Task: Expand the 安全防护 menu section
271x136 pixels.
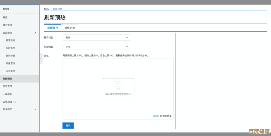Action: 35,109
